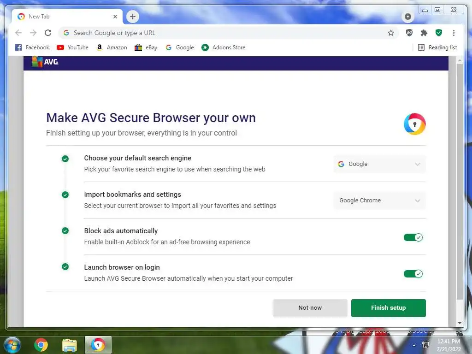Reload the current page
Image resolution: width=472 pixels, height=354 pixels.
pos(48,33)
